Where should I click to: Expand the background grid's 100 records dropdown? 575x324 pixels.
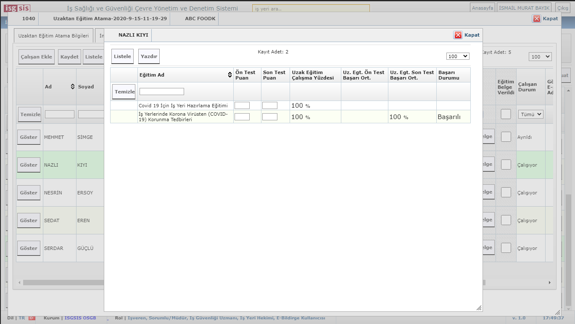coord(540,57)
